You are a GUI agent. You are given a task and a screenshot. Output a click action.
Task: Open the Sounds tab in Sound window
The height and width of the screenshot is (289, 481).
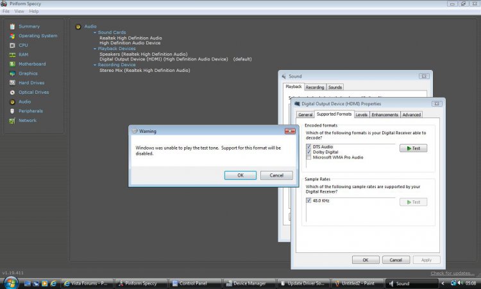(335, 87)
